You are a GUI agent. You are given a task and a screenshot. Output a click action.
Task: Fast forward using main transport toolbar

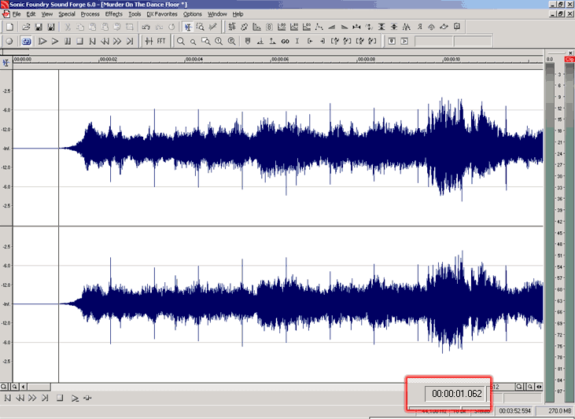[x=117, y=41]
